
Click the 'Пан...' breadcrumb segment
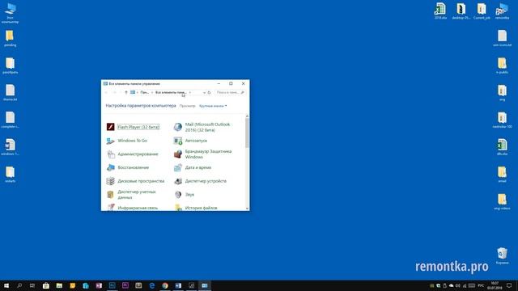(x=145, y=93)
